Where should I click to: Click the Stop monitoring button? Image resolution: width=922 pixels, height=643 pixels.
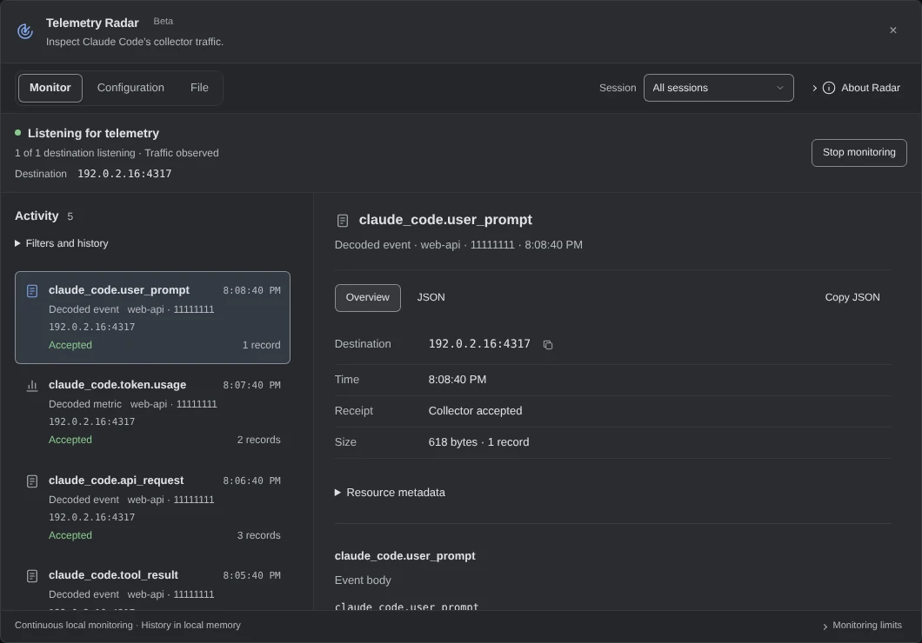tap(859, 153)
